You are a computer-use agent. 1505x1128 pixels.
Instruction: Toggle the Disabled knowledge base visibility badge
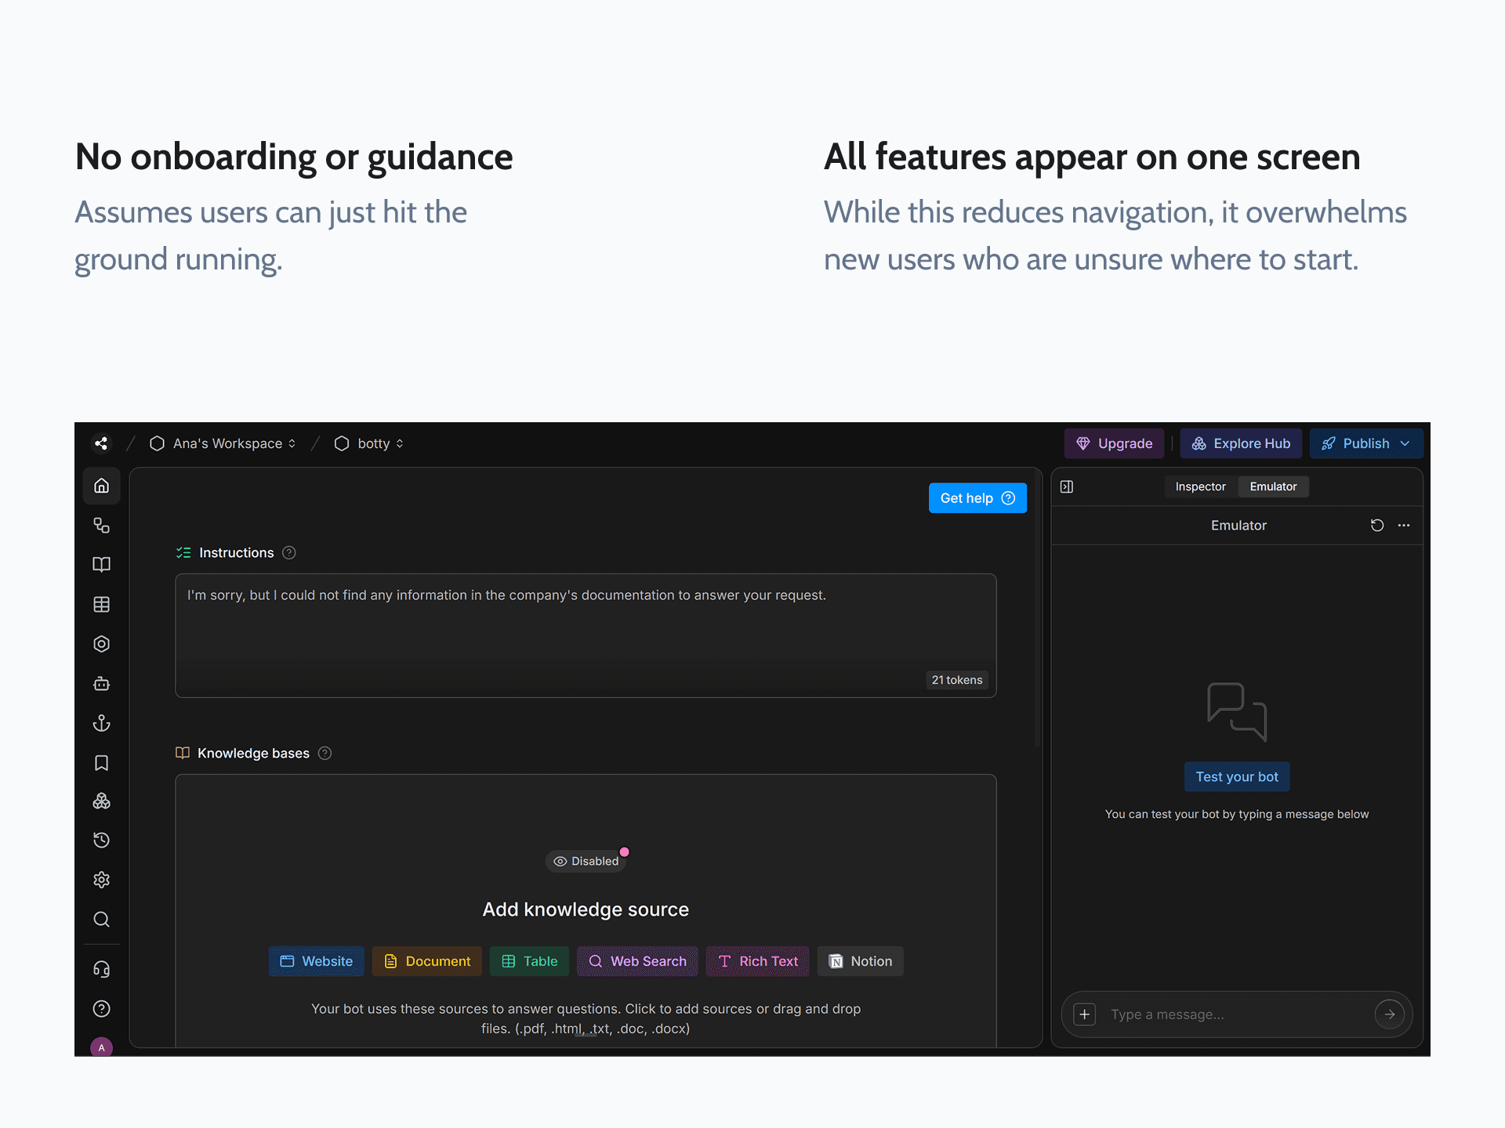tap(586, 861)
